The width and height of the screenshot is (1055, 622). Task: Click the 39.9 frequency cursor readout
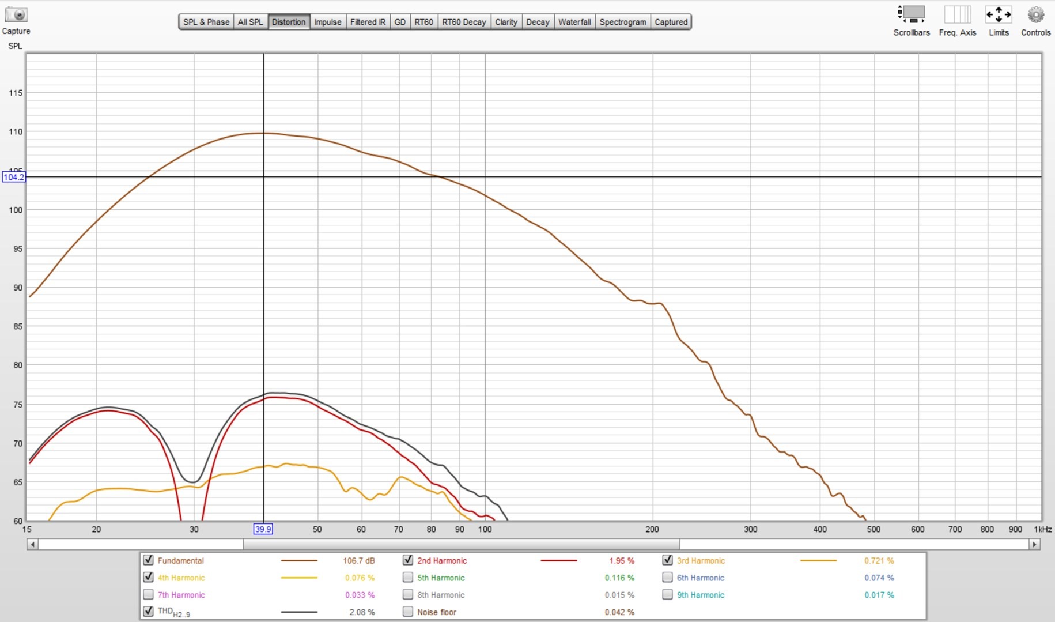pyautogui.click(x=263, y=529)
